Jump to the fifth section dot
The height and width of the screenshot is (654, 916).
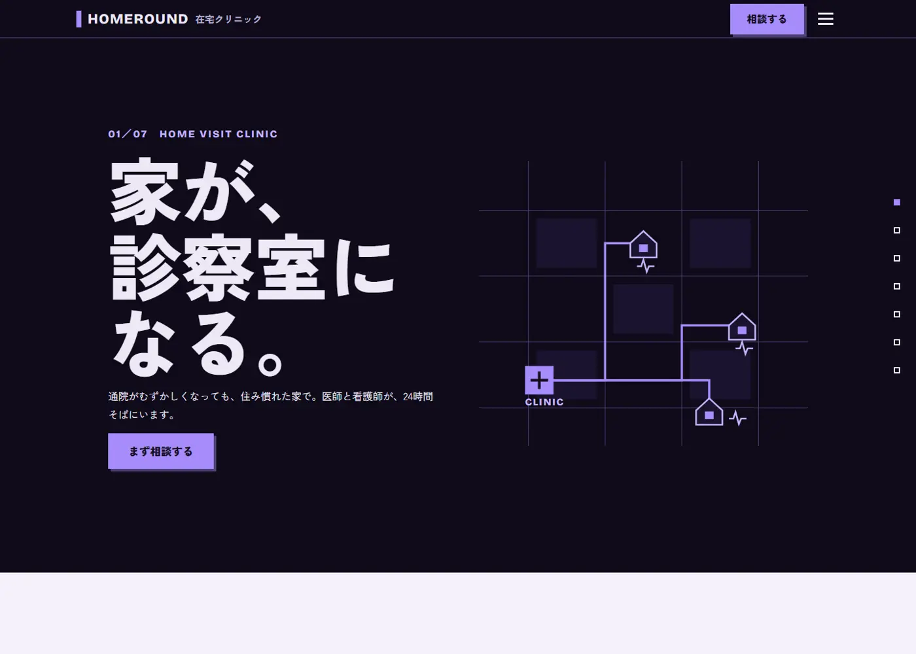click(897, 315)
